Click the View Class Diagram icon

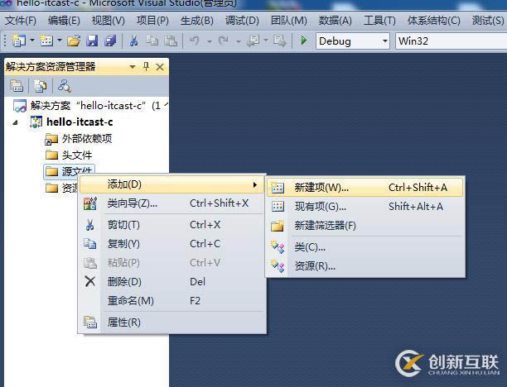65,86
